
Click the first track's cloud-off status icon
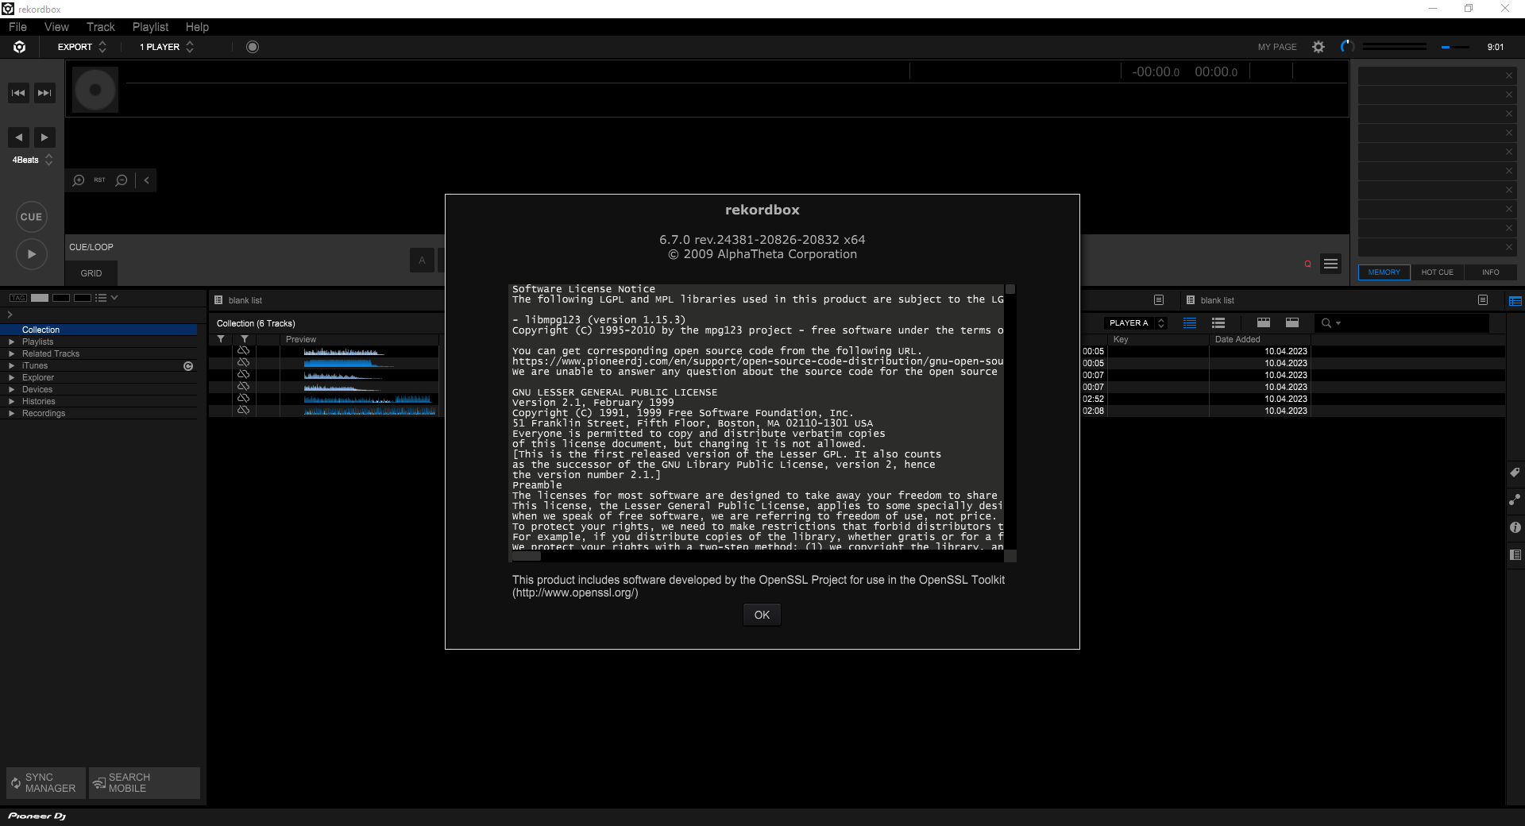244,350
